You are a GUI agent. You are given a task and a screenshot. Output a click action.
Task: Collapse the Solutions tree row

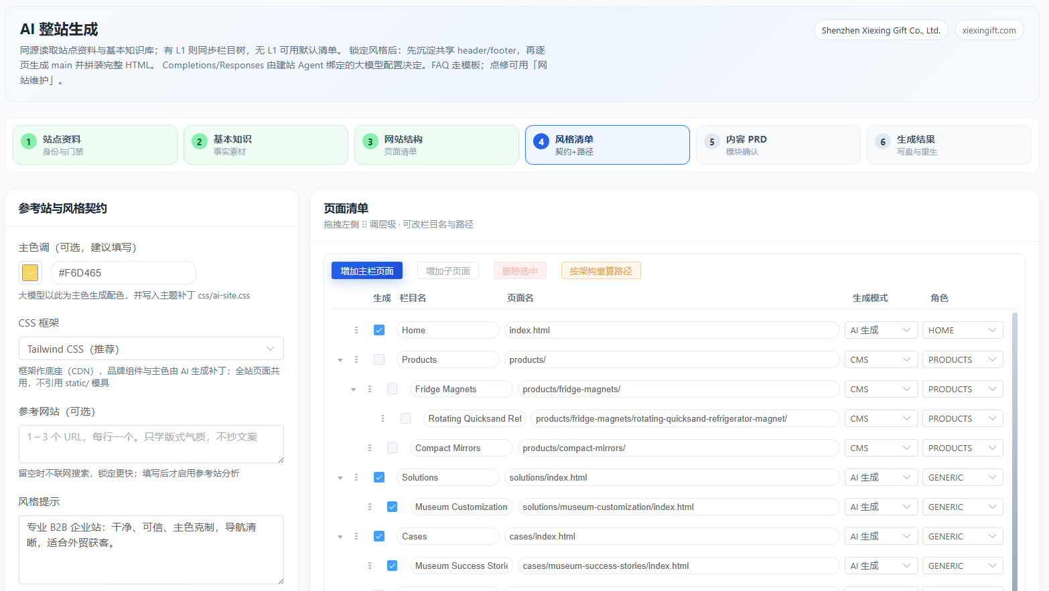click(x=340, y=478)
